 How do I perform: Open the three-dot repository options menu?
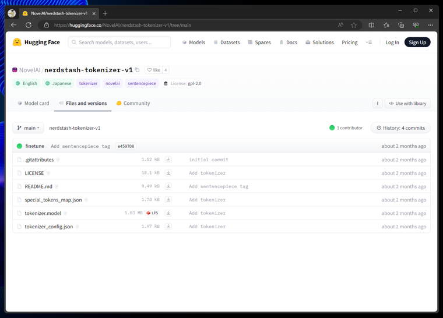[x=378, y=103]
